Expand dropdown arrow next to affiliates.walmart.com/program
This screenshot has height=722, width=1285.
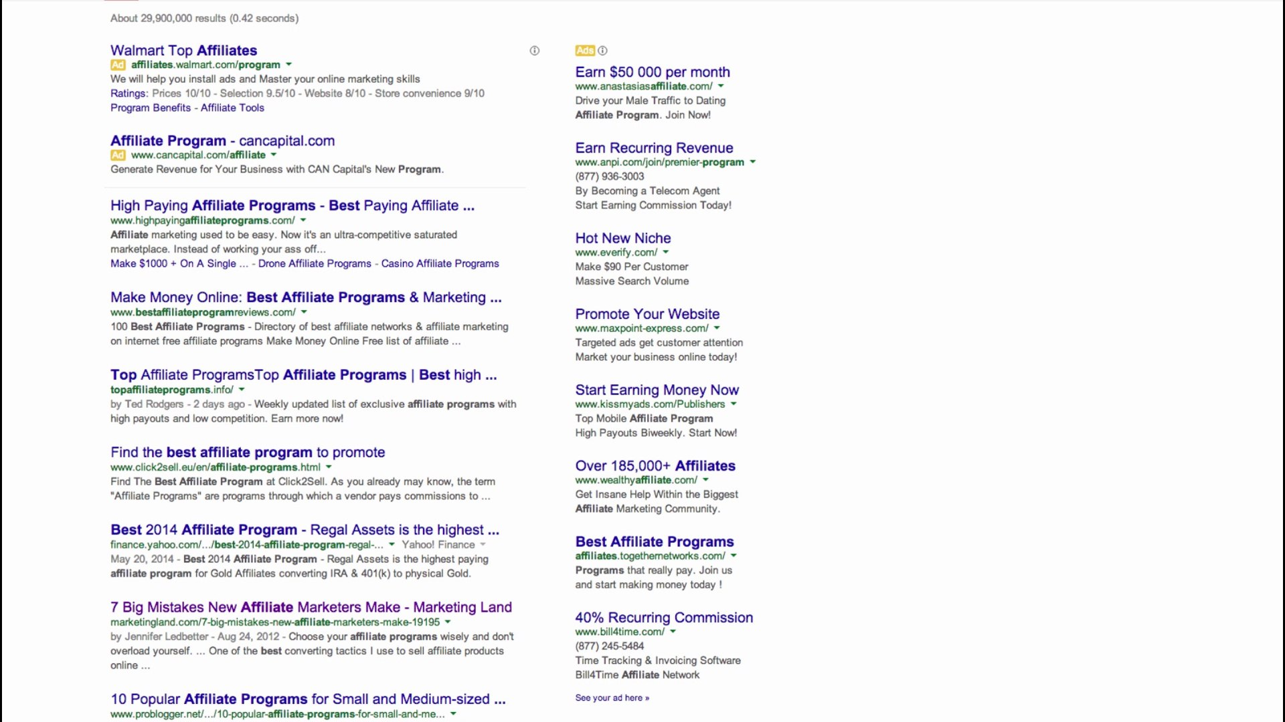click(x=289, y=65)
